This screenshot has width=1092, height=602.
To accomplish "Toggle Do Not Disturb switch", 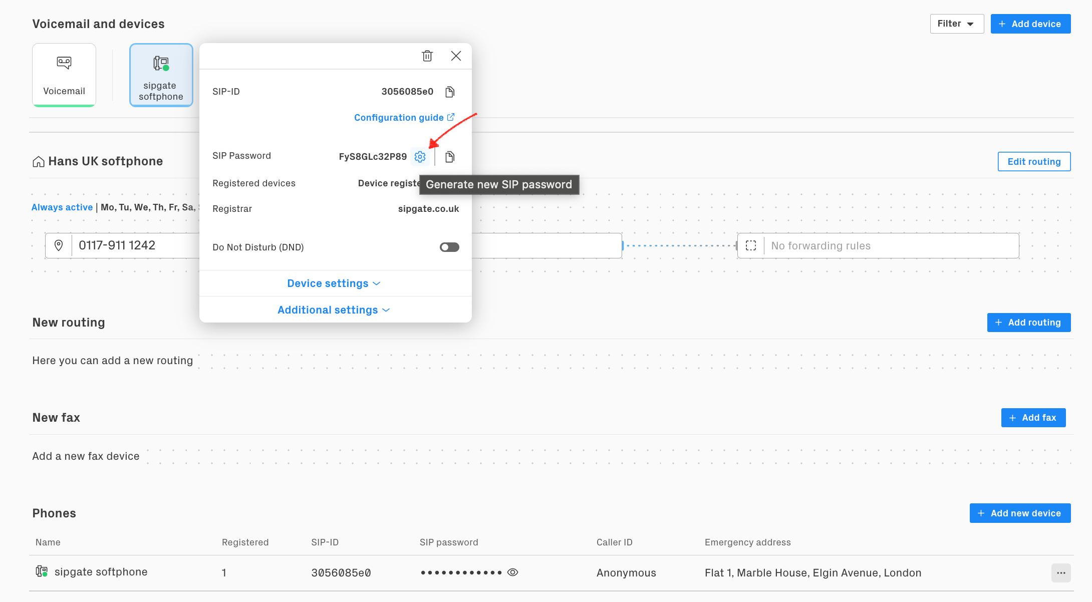I will coord(449,247).
